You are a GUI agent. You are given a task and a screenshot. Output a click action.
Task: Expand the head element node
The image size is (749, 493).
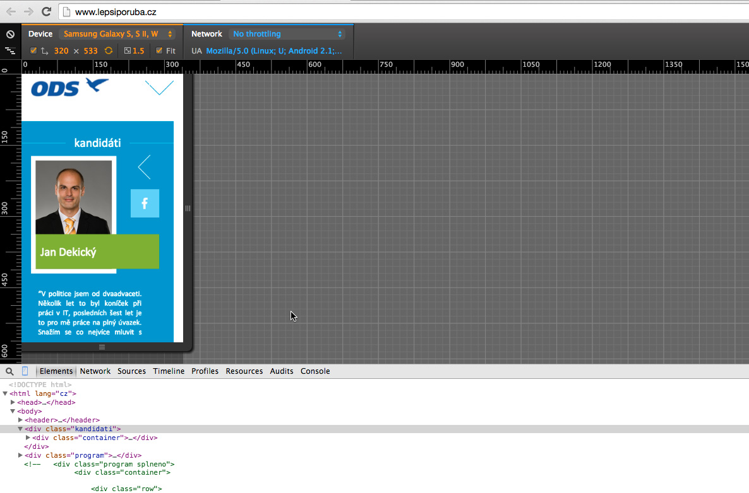pyautogui.click(x=13, y=402)
